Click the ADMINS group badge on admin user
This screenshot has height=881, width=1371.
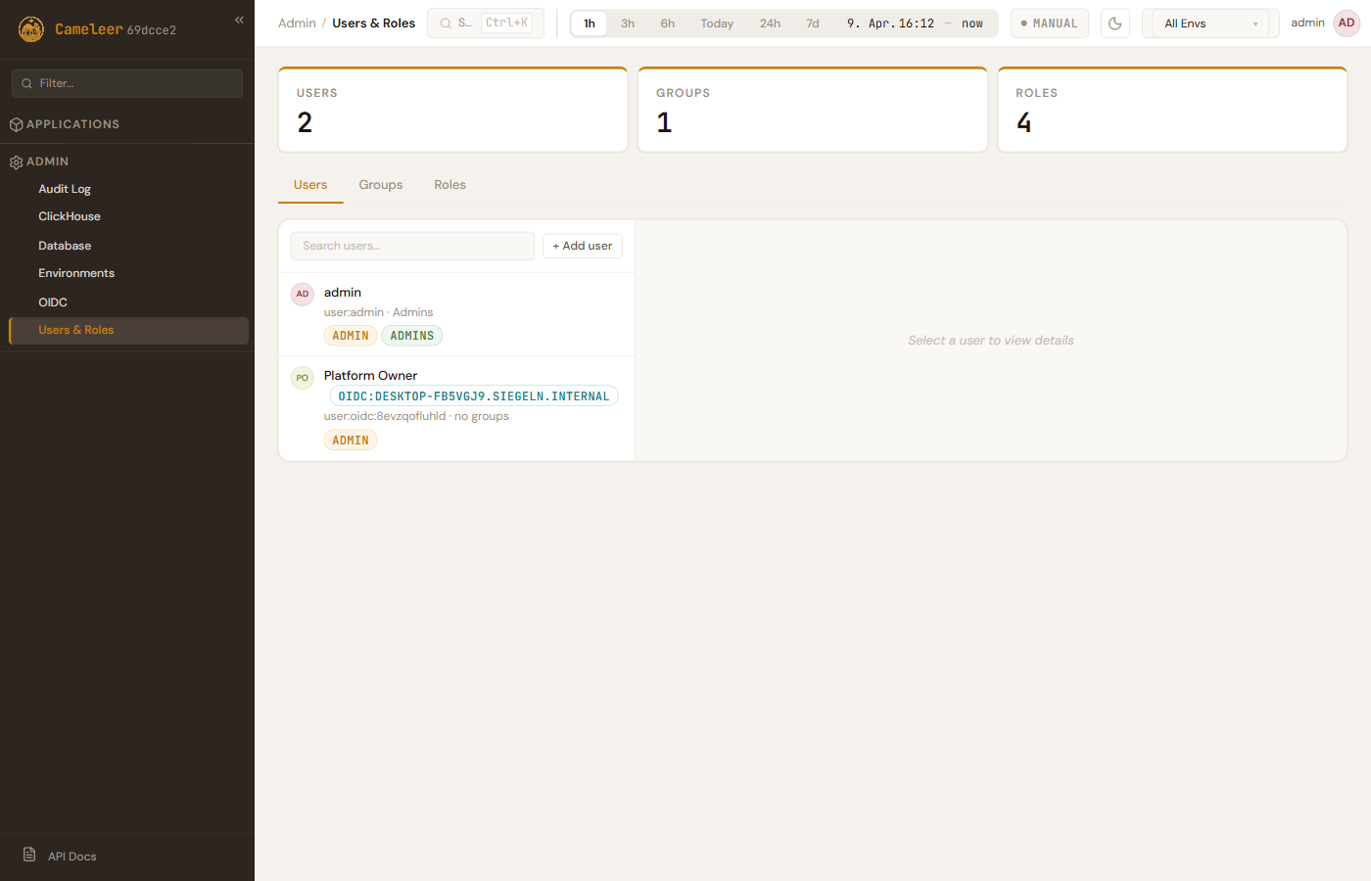tap(411, 336)
